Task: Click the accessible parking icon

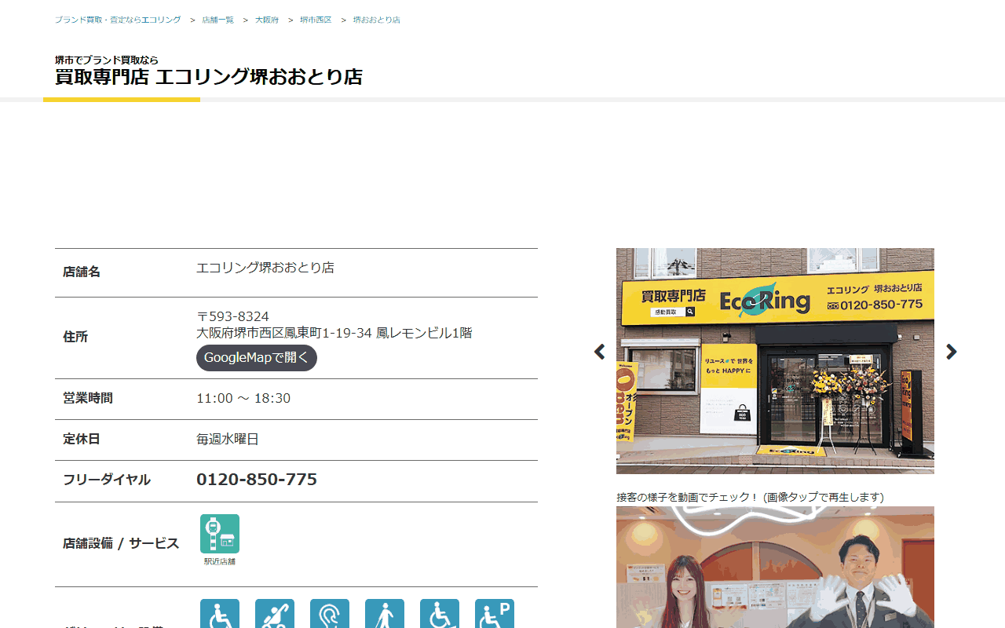Action: pyautogui.click(x=495, y=614)
